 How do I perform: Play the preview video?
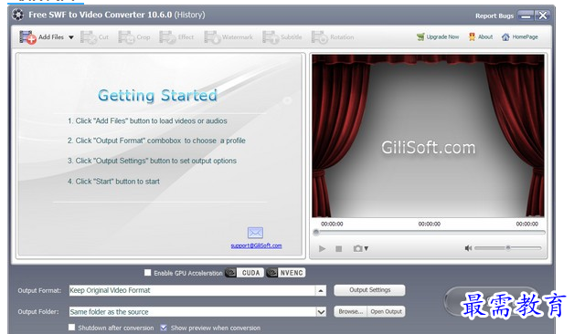(322, 248)
